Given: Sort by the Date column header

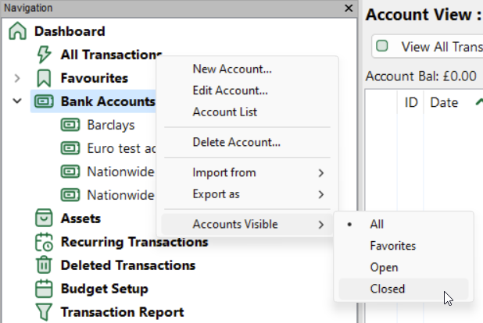Looking at the screenshot, I should tap(444, 102).
